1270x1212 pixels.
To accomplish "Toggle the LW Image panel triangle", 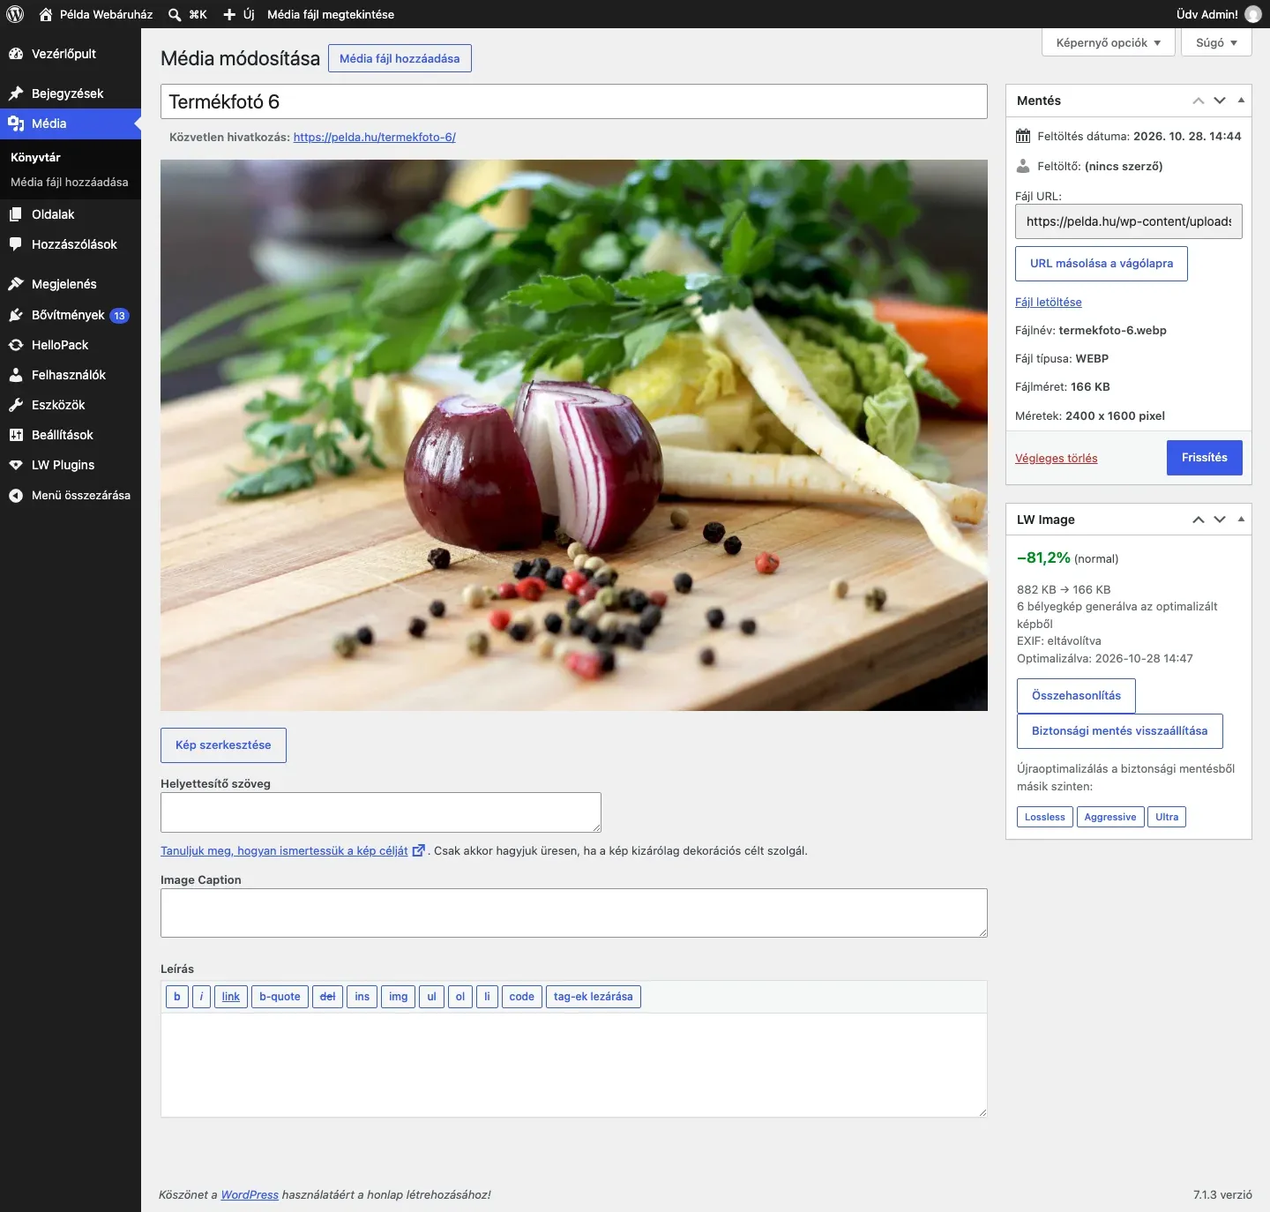I will click(x=1241, y=520).
